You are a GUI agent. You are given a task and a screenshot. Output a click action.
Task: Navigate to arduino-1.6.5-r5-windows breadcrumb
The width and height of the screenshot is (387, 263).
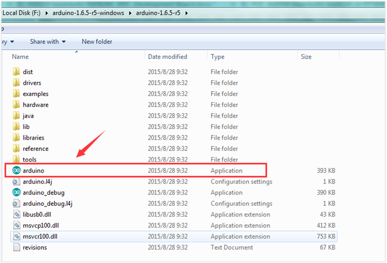(88, 13)
